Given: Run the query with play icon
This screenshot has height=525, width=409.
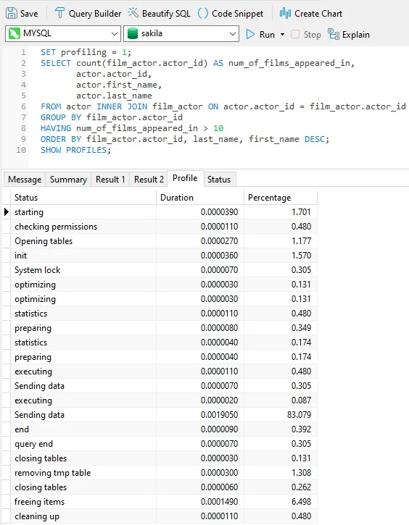Looking at the screenshot, I should [x=250, y=34].
